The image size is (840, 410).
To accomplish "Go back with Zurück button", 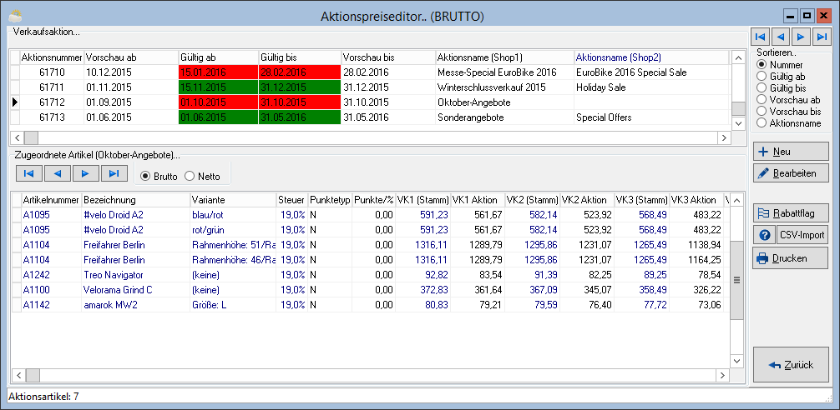I will 791,365.
